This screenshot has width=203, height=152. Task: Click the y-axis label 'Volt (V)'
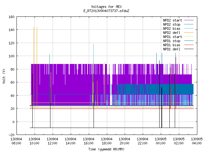4,76
